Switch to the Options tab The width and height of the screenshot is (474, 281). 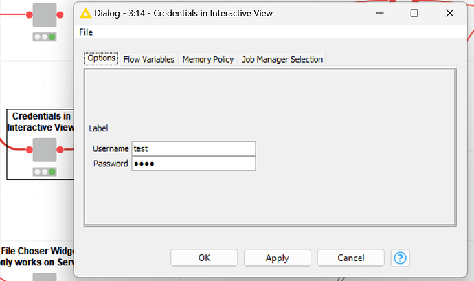[102, 59]
